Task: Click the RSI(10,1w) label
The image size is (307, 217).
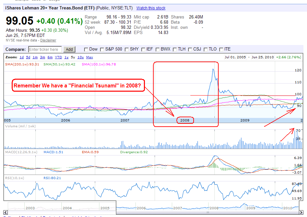Action: (x=15, y=178)
